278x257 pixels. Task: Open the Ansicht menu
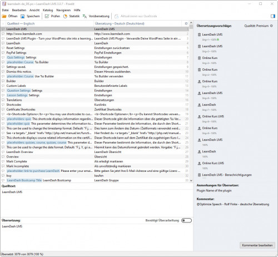click(x=34, y=10)
